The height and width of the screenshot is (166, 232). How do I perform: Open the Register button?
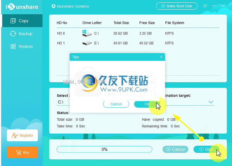[22, 136]
